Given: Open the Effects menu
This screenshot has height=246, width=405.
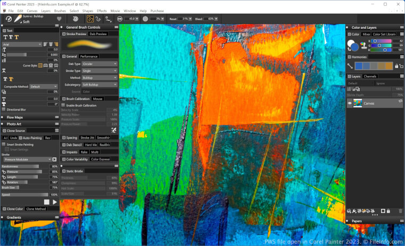Looking at the screenshot, I should pyautogui.click(x=101, y=11).
